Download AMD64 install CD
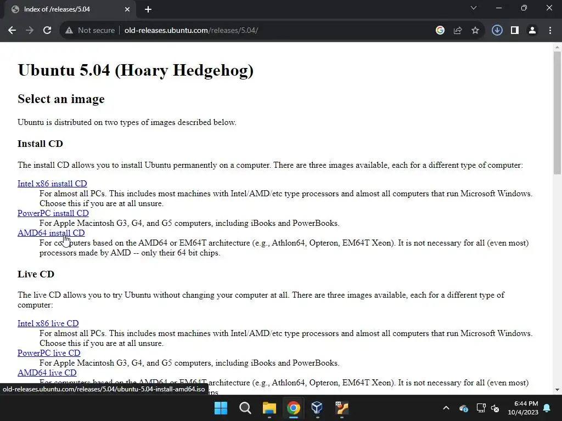Screen dimensions: 562x421 pyautogui.click(x=51, y=233)
